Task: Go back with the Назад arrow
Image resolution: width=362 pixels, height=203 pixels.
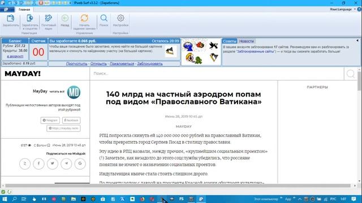Action: (x=65, y=21)
